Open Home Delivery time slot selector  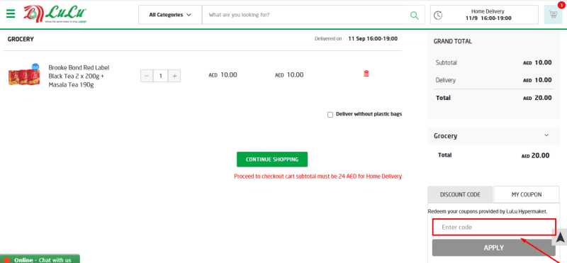484,15
